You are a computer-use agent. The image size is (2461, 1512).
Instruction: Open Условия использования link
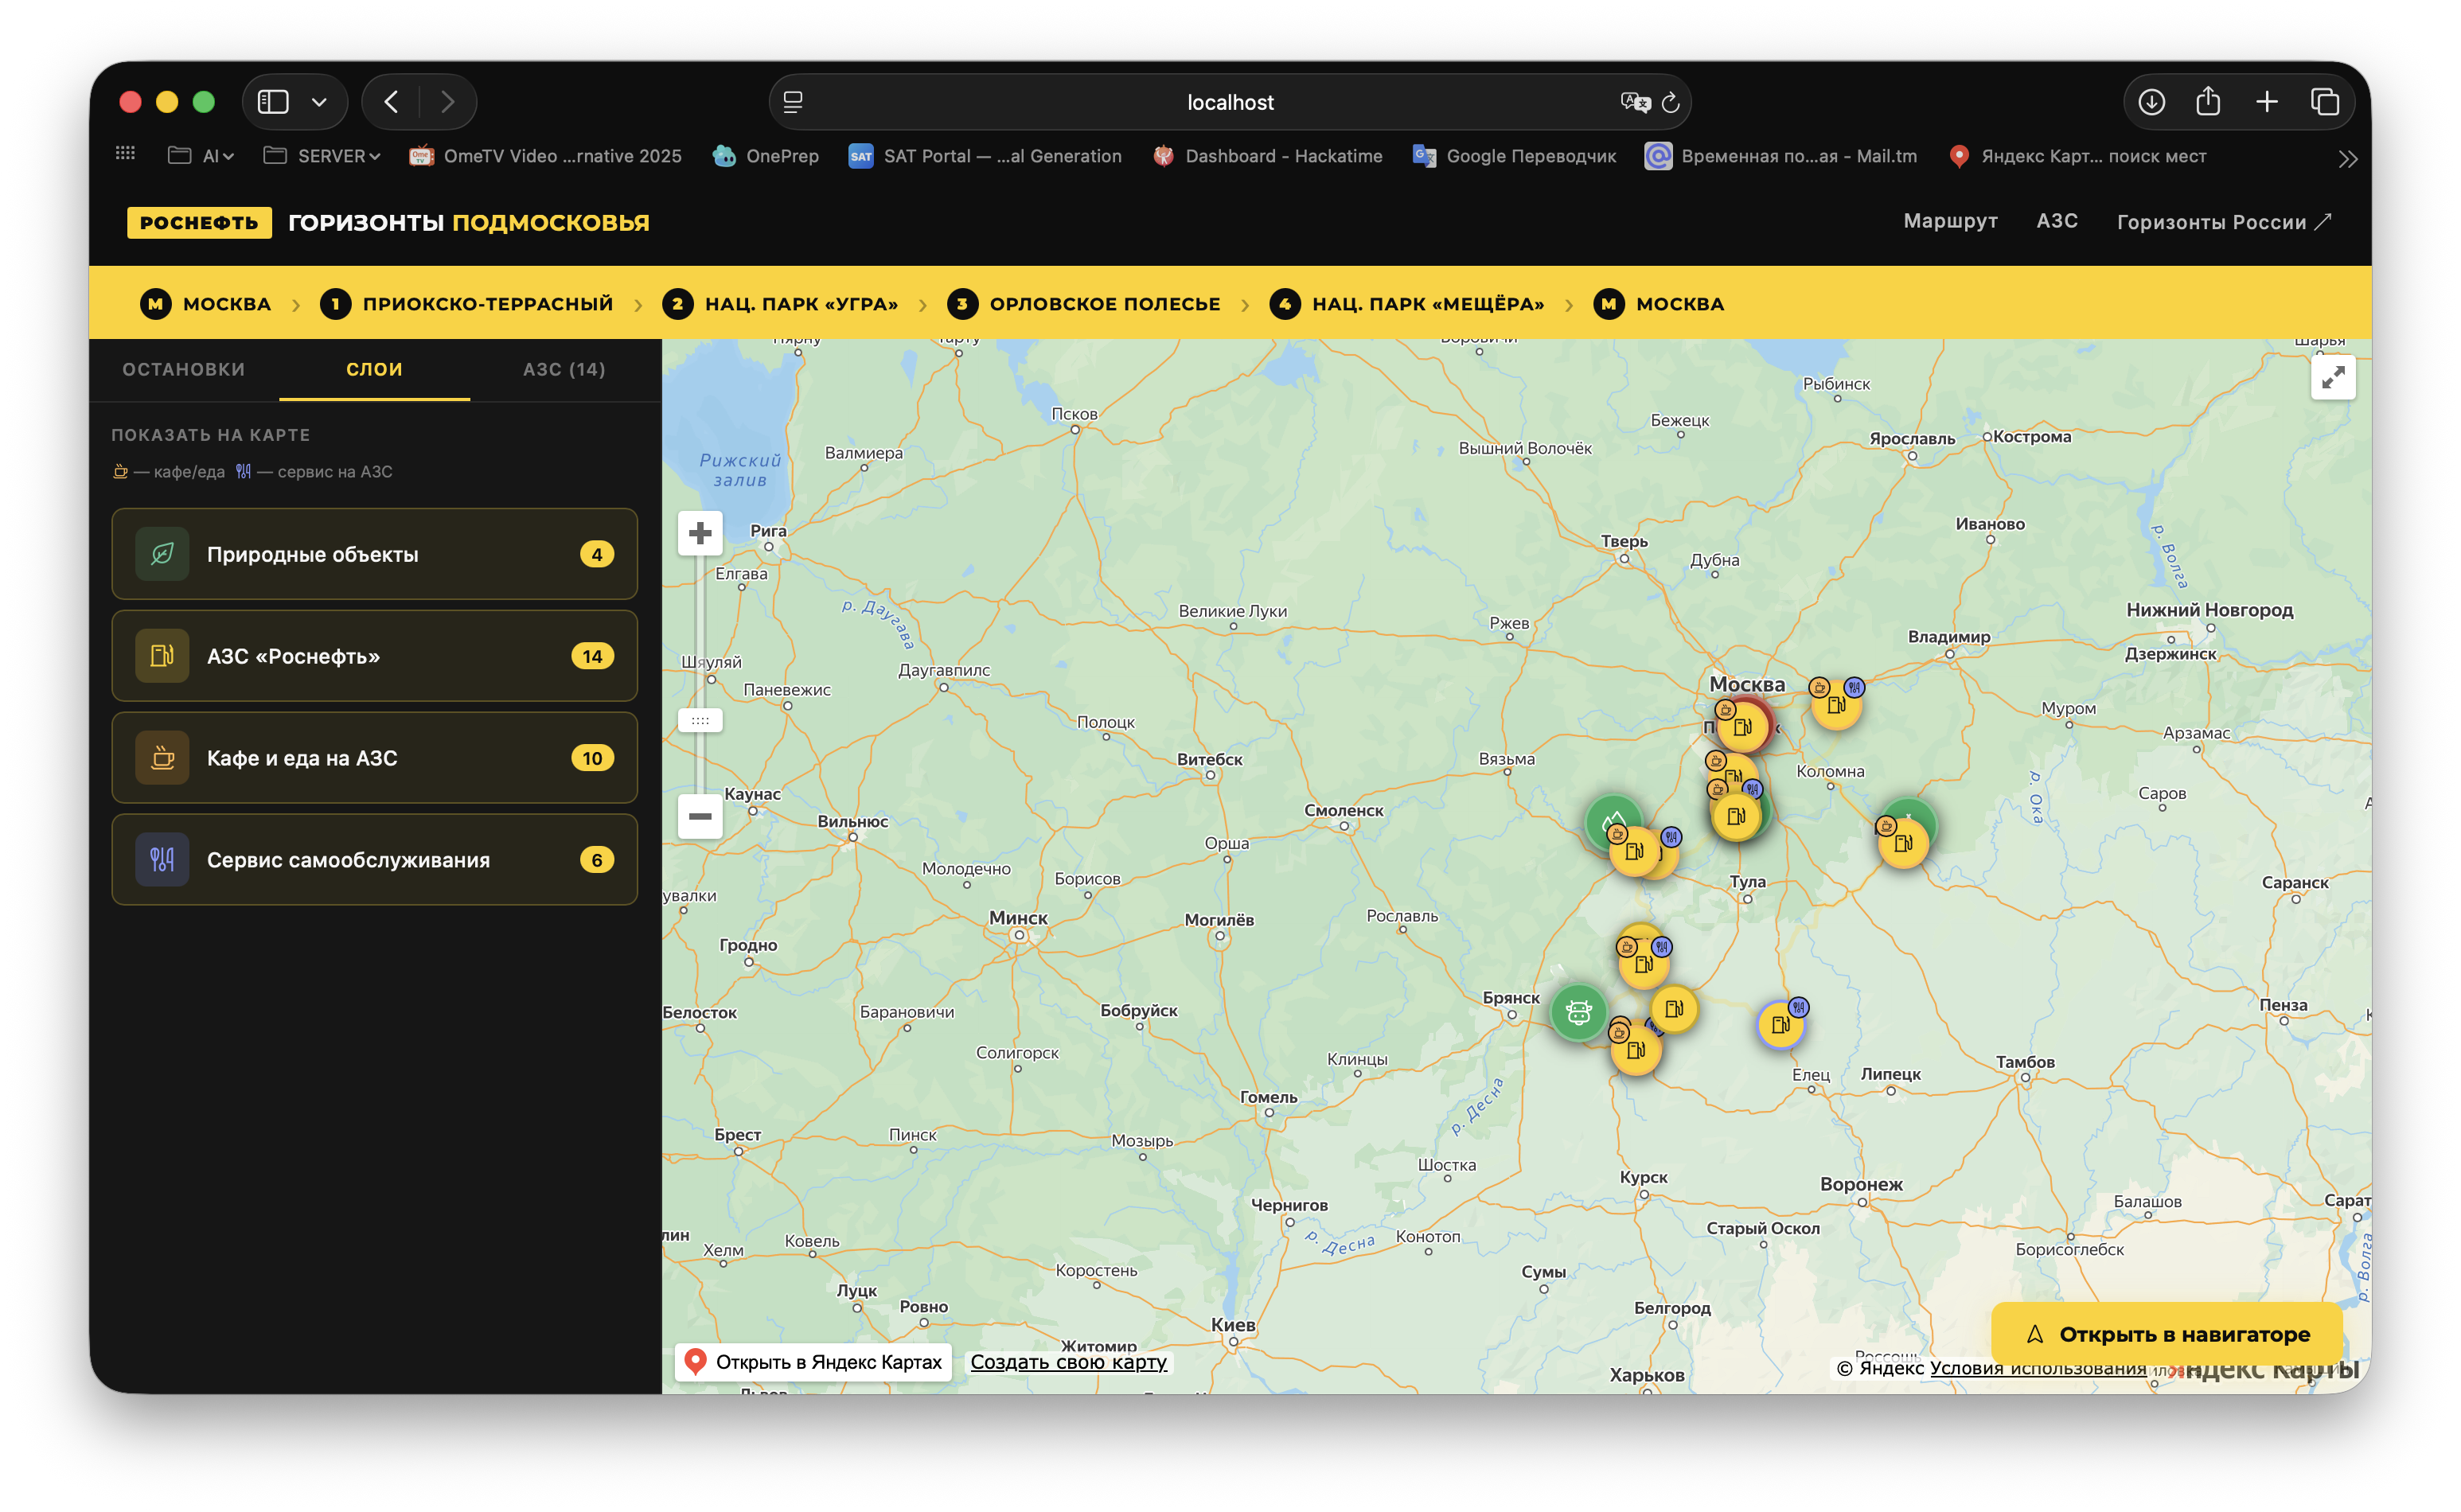tap(2037, 1368)
